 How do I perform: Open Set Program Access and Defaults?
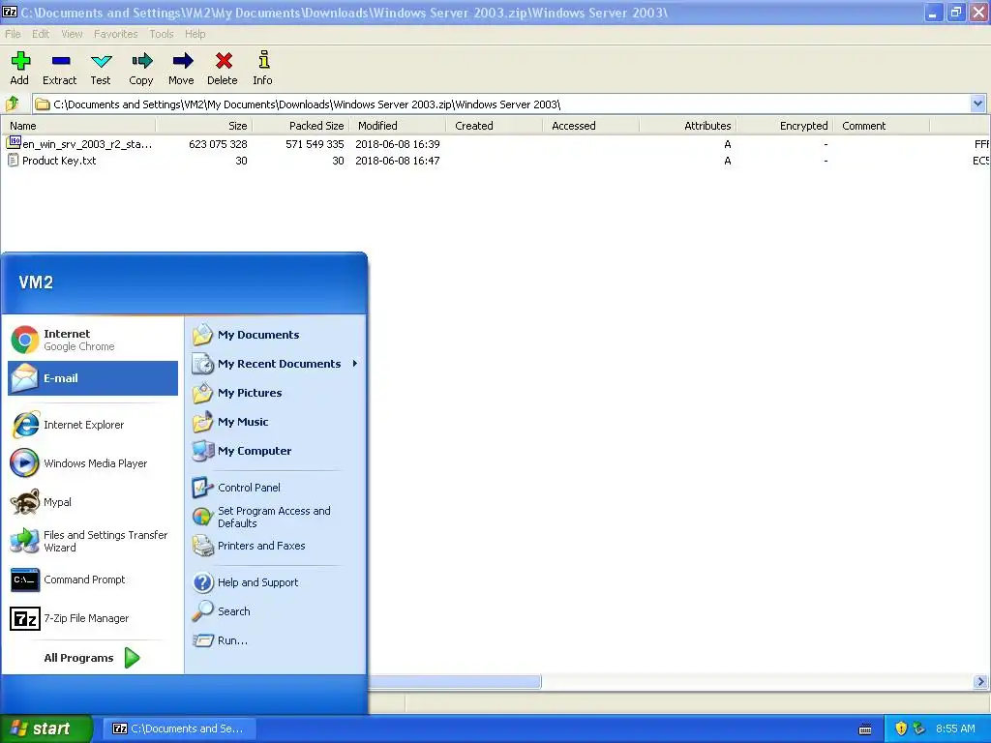[276, 517]
